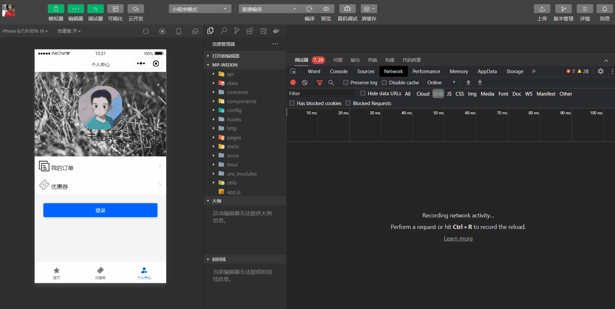Click the compile refresh icon

pyautogui.click(x=309, y=9)
